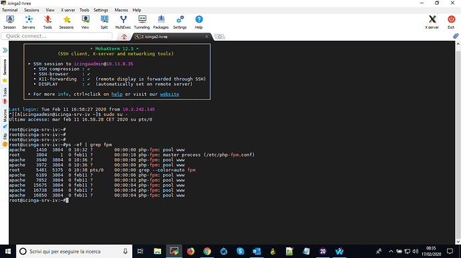Click the icingaadmin@10.13.8.35 session text
Viewport: 461px width, 258px height.
point(104,64)
